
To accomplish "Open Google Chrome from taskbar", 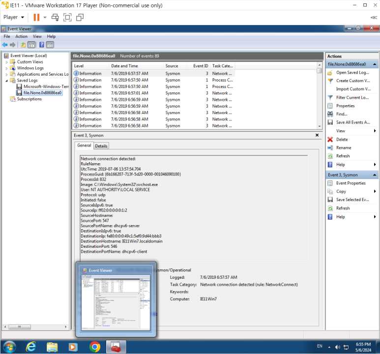I will point(95,347).
